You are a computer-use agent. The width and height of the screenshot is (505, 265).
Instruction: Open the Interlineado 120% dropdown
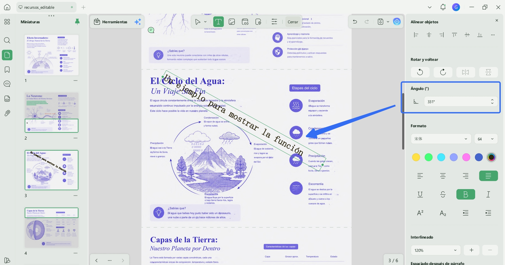click(435, 250)
